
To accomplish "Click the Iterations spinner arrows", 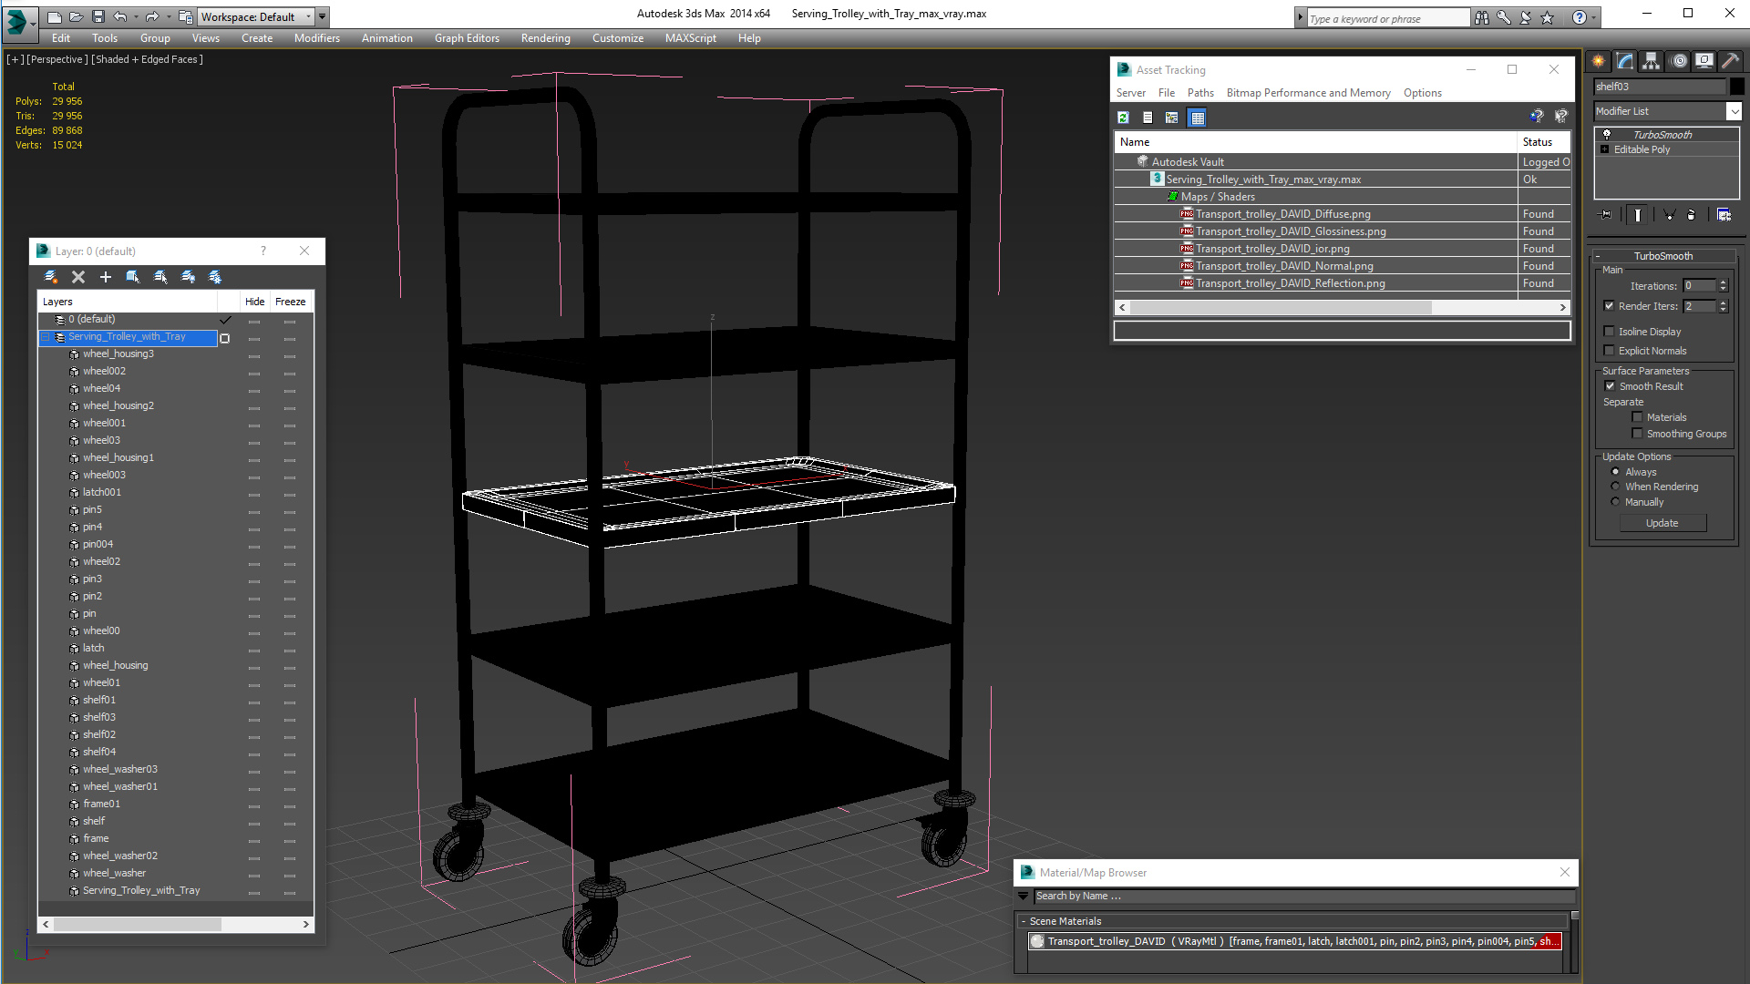I will (x=1723, y=286).
